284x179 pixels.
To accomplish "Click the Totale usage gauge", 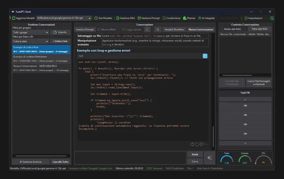I will 227,159.
